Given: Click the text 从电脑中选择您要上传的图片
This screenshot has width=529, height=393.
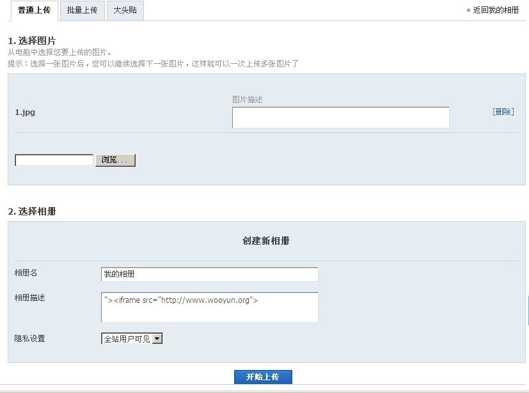Looking at the screenshot, I should pyautogui.click(x=59, y=52).
